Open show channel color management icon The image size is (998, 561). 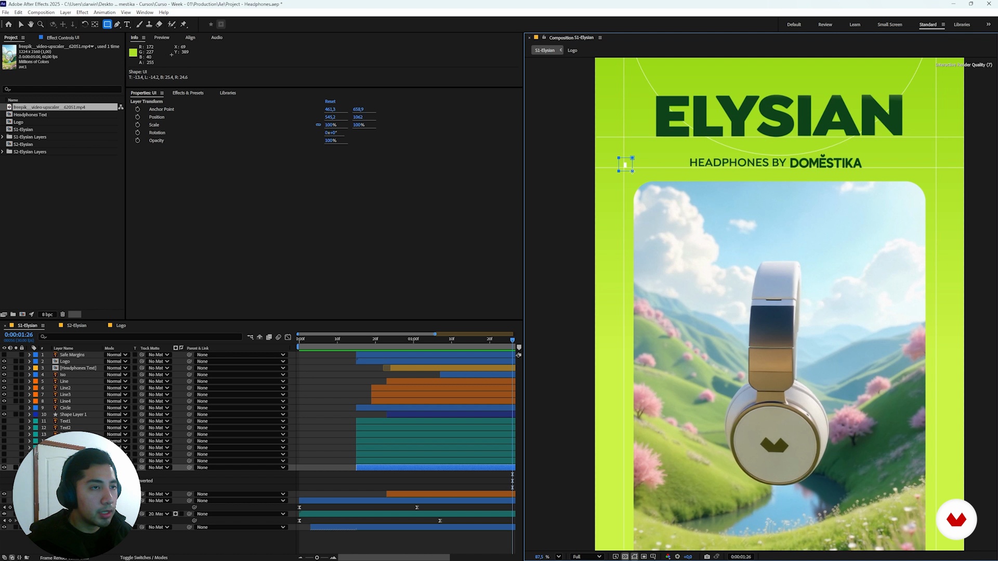click(x=668, y=556)
